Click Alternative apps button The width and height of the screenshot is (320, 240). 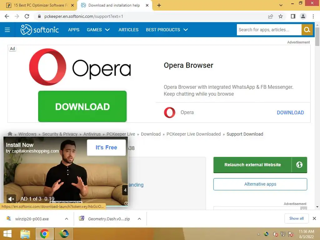click(x=260, y=184)
